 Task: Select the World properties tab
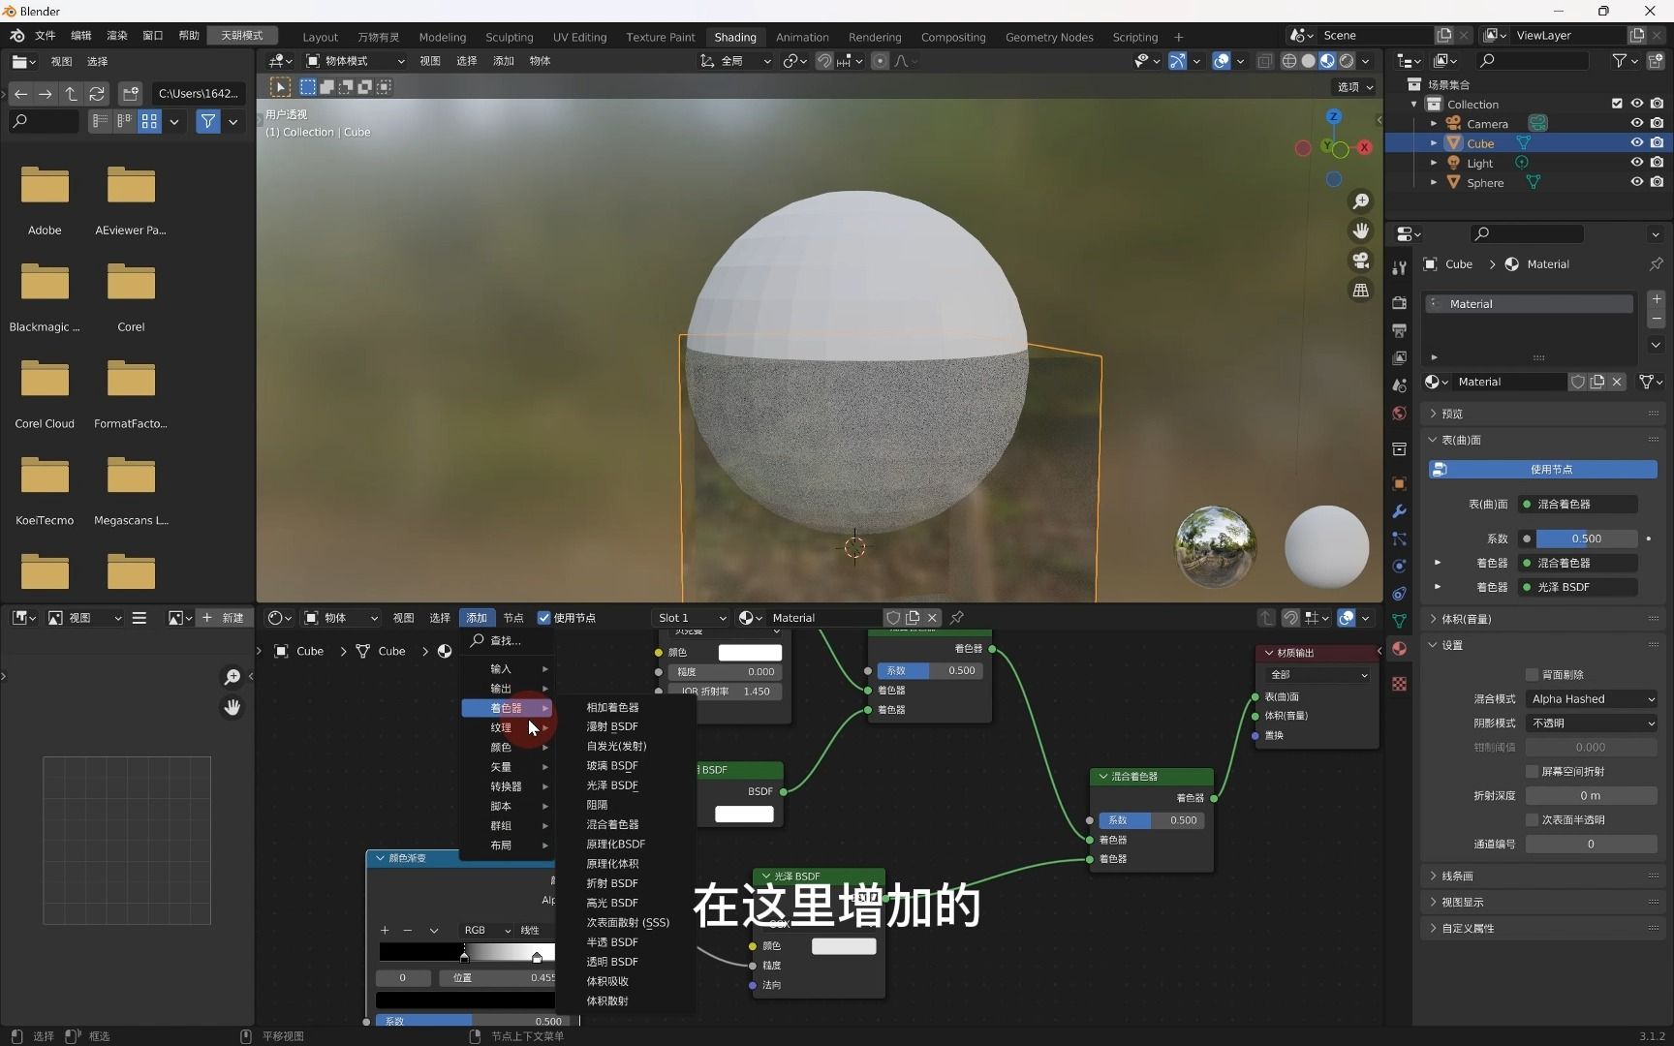[x=1399, y=414]
